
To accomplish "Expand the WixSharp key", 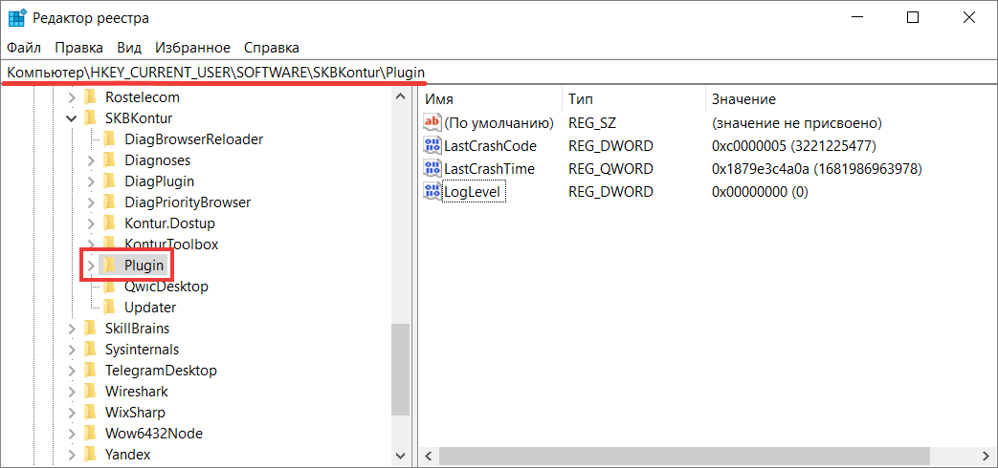I will coord(71,412).
